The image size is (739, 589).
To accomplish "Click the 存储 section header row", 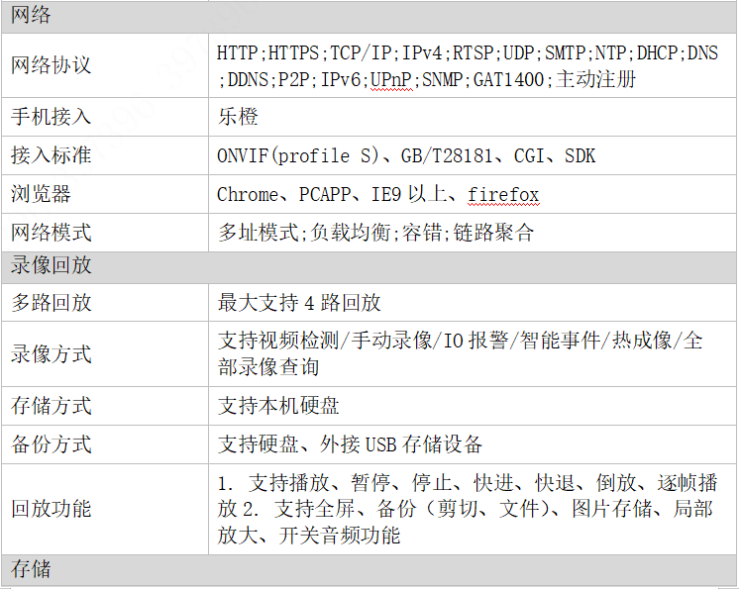I will click(x=369, y=570).
